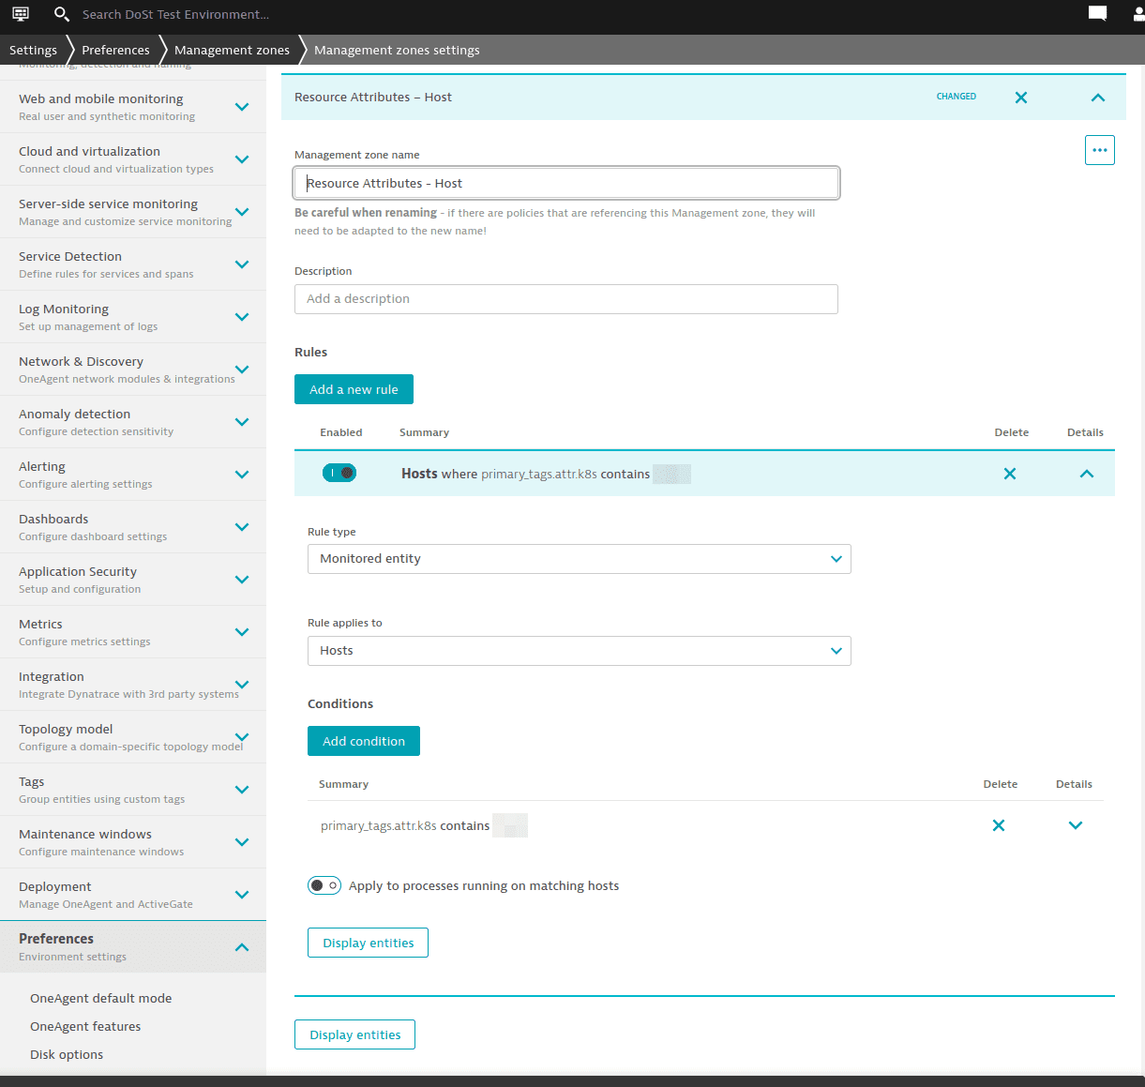Viewport: 1145px width, 1087px height.
Task: Click the bottom Display entities button
Action: tap(354, 1034)
